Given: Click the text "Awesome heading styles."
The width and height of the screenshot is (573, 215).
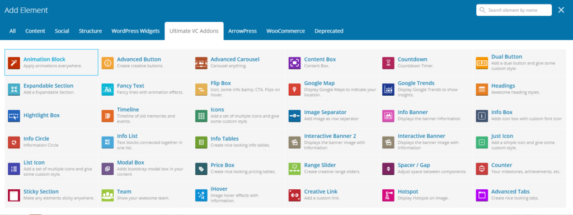Looking at the screenshot, I should point(515,92).
